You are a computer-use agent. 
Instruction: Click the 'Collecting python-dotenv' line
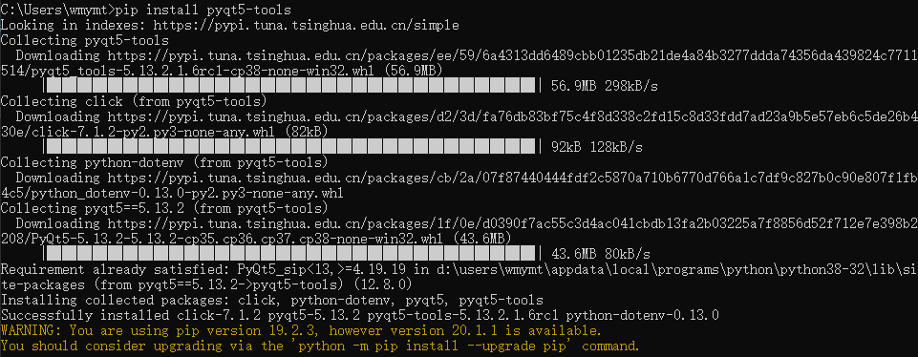[x=164, y=162]
